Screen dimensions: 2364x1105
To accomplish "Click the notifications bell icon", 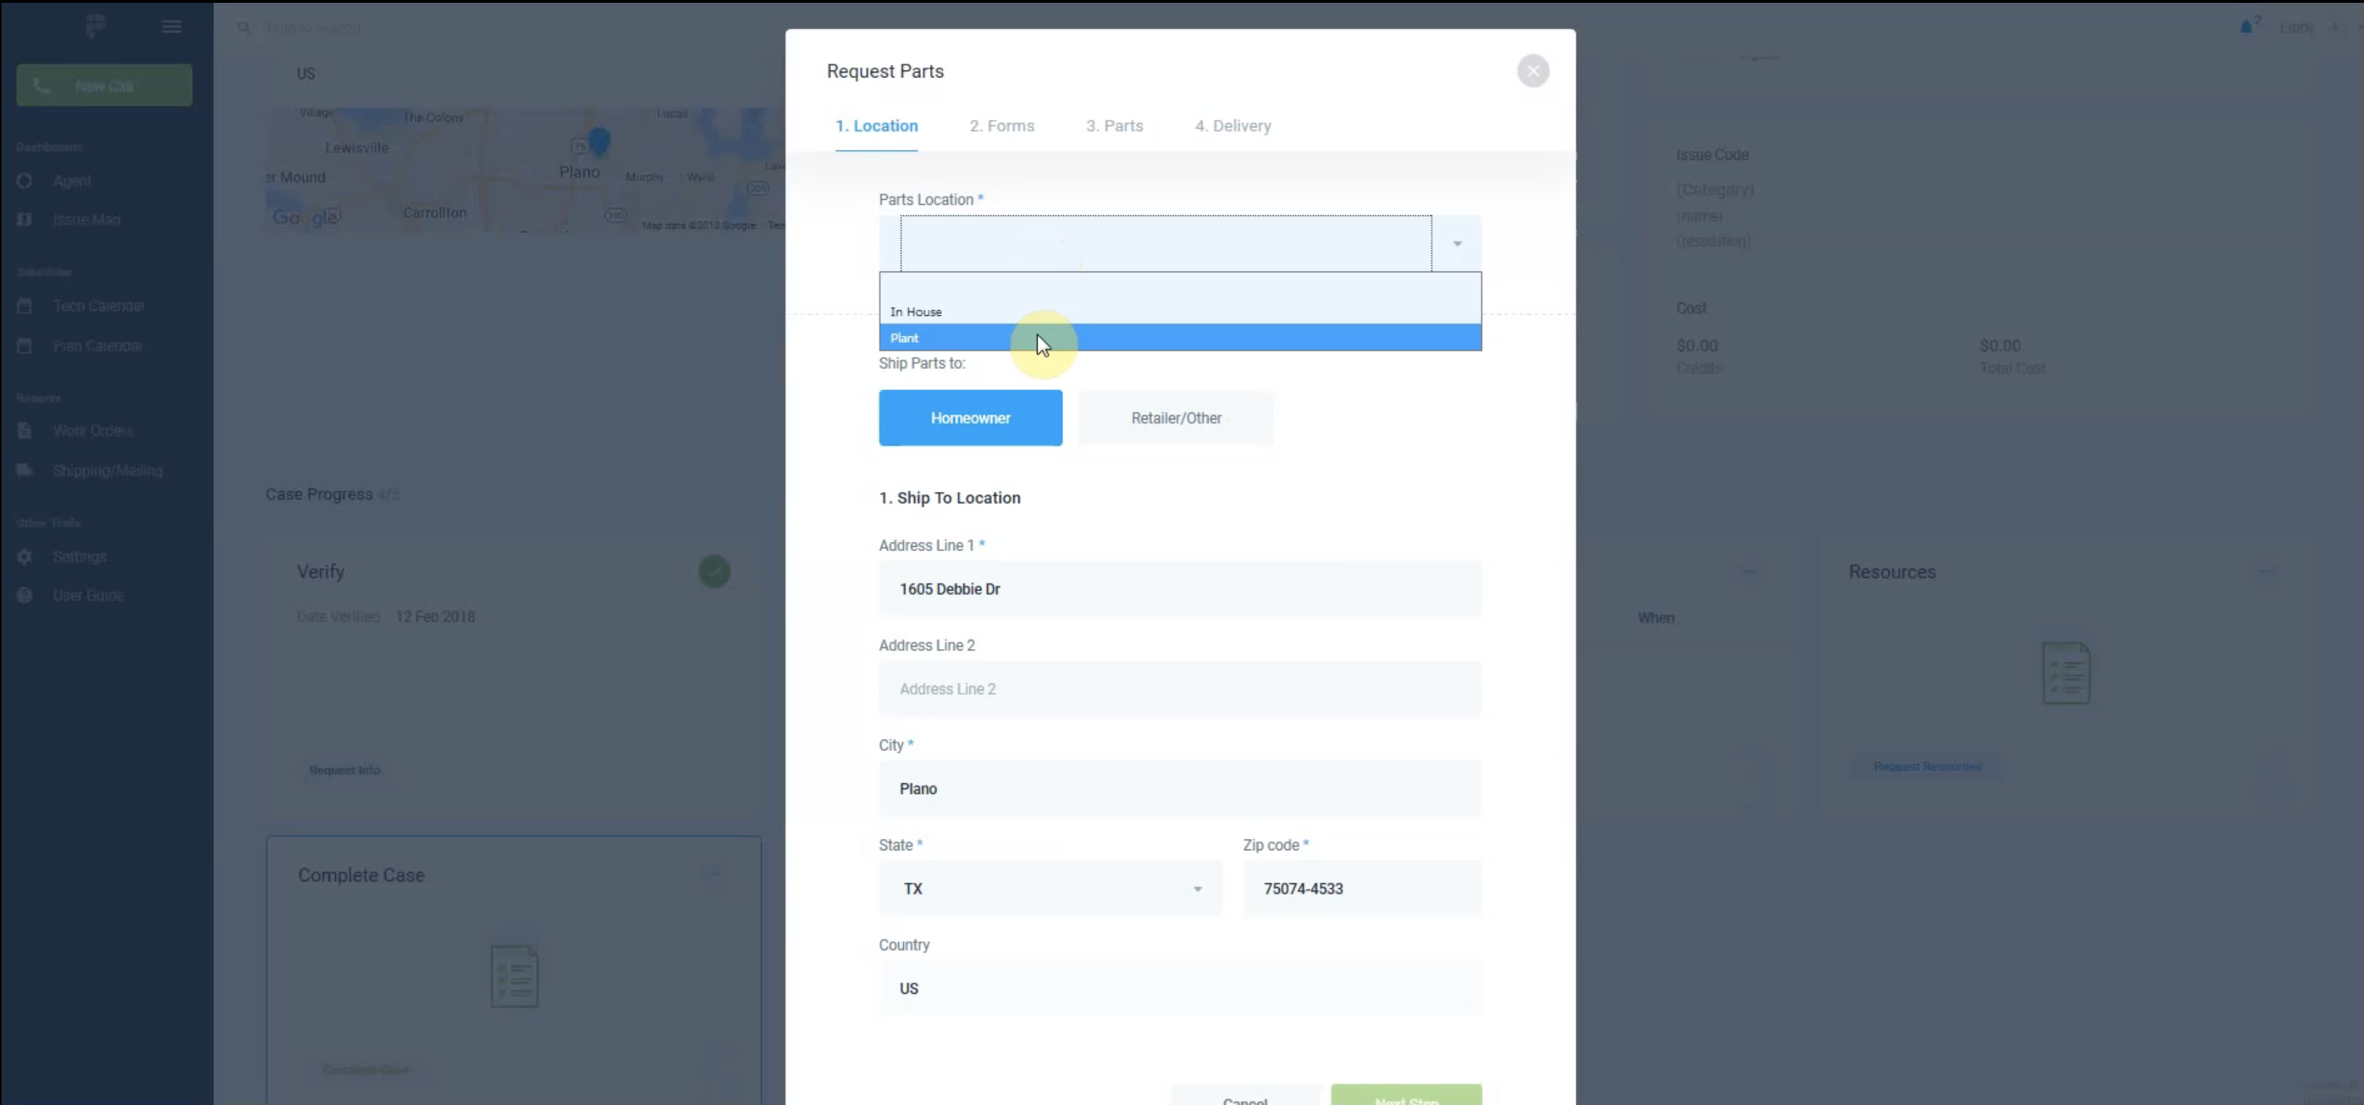I will point(2246,27).
